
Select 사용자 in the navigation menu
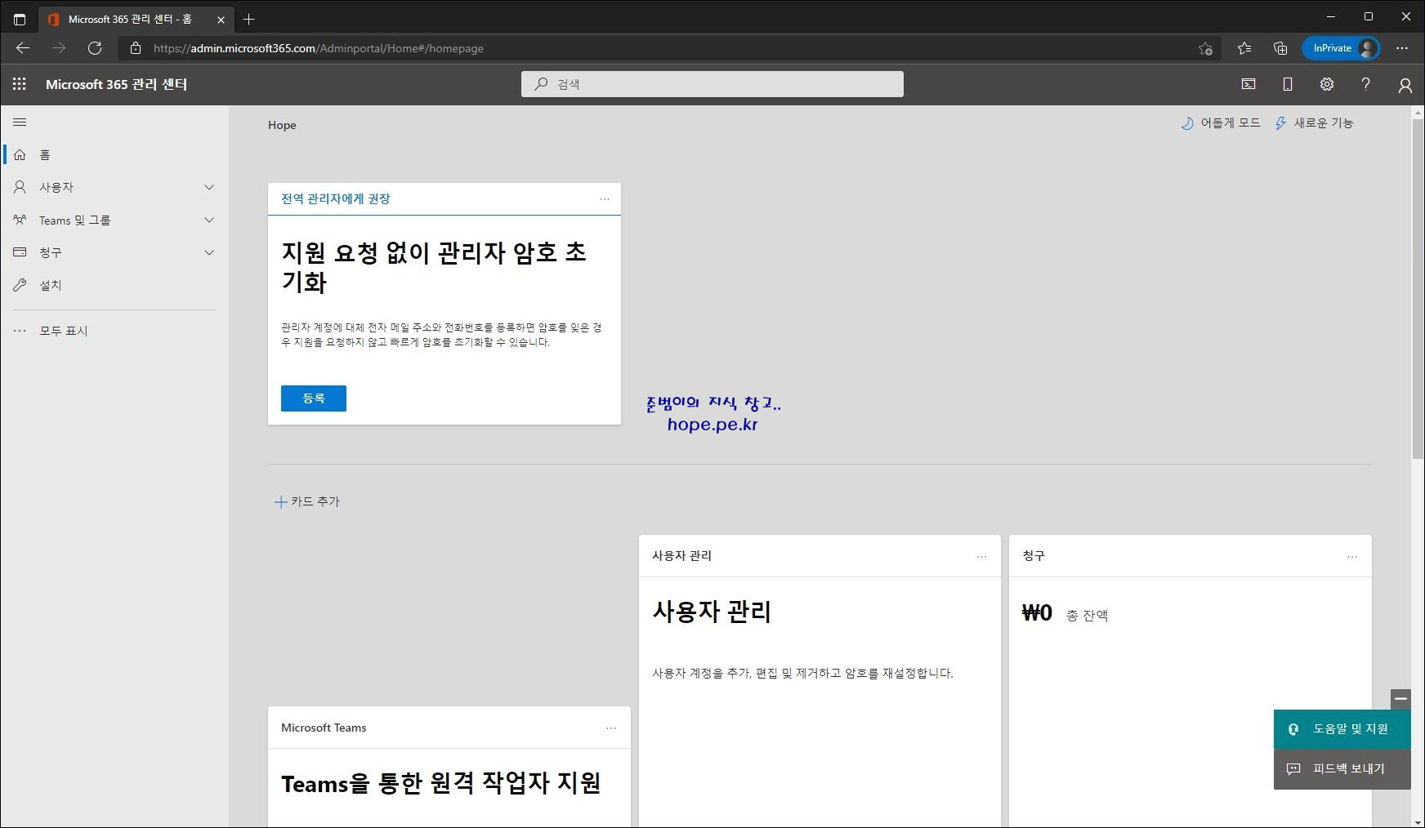tap(114, 187)
